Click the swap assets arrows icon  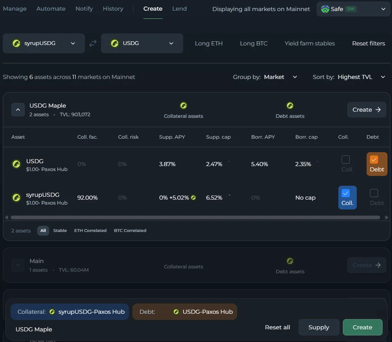click(93, 43)
